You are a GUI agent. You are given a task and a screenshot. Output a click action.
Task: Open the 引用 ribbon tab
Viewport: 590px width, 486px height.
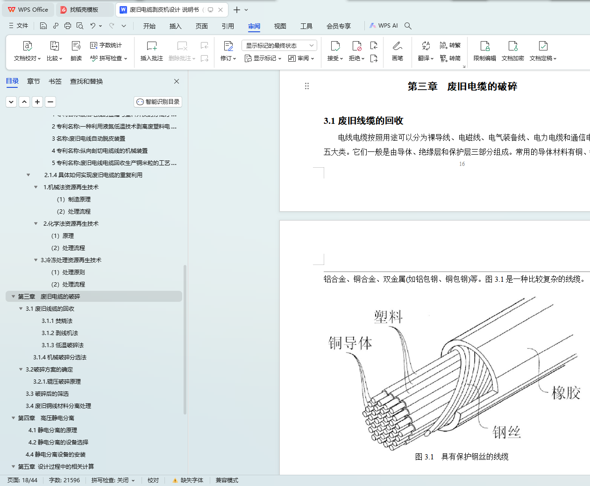tap(228, 26)
